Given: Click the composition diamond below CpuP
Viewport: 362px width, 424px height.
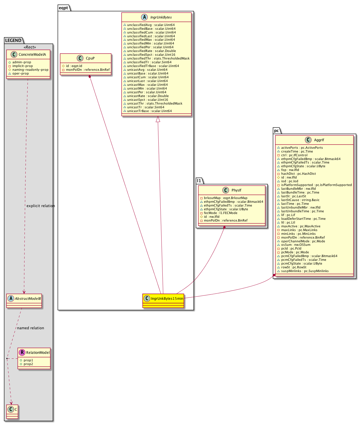Looking at the screenshot, I should 90,77.
